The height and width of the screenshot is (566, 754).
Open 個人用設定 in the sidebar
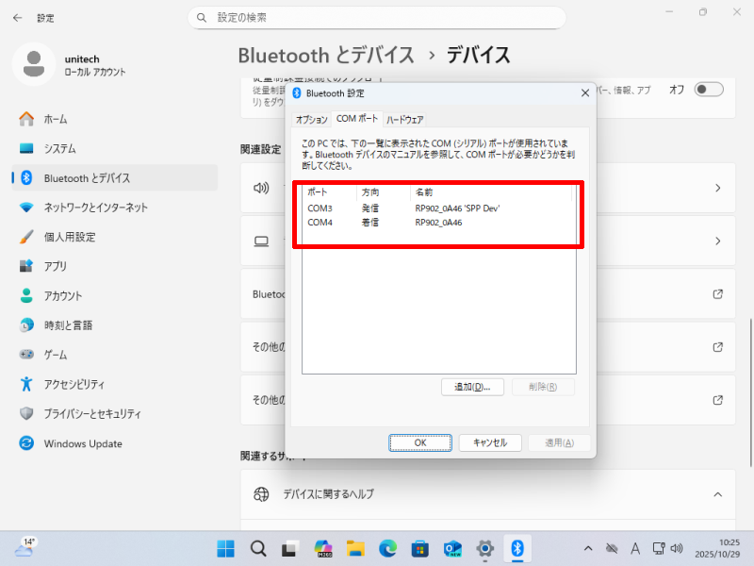69,237
